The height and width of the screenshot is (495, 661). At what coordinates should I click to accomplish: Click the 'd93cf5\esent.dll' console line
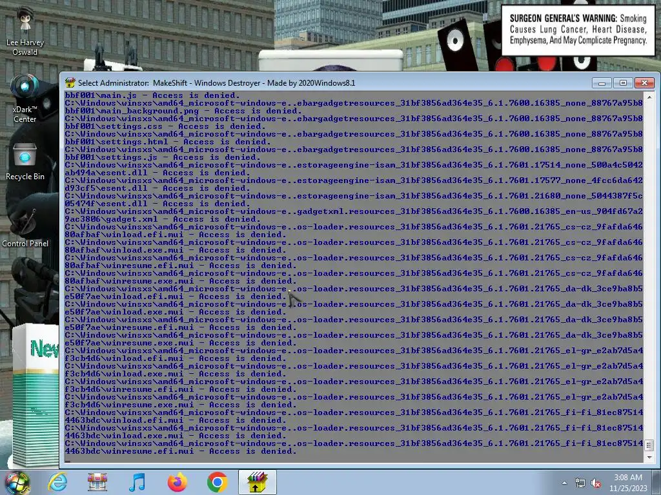tap(158, 188)
